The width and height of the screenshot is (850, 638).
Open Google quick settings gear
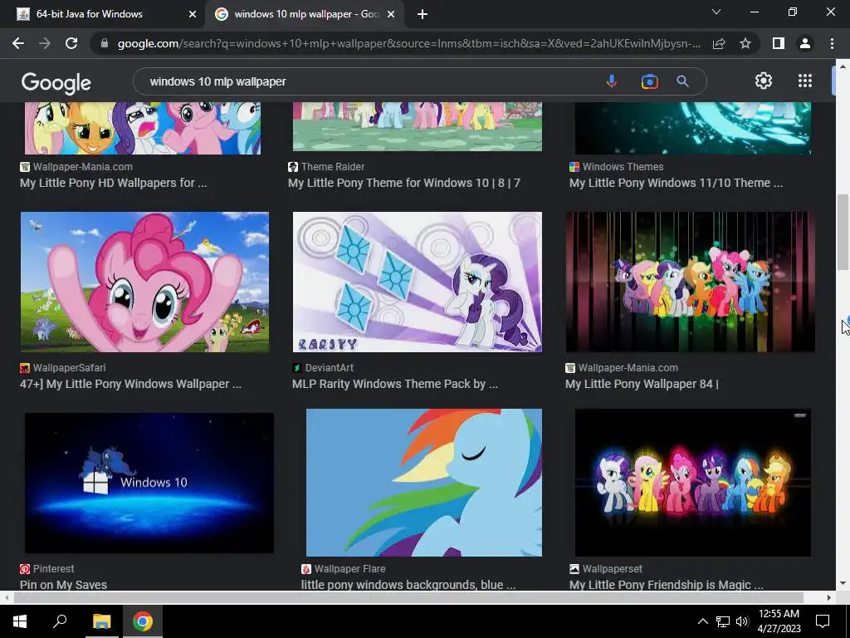(x=764, y=81)
